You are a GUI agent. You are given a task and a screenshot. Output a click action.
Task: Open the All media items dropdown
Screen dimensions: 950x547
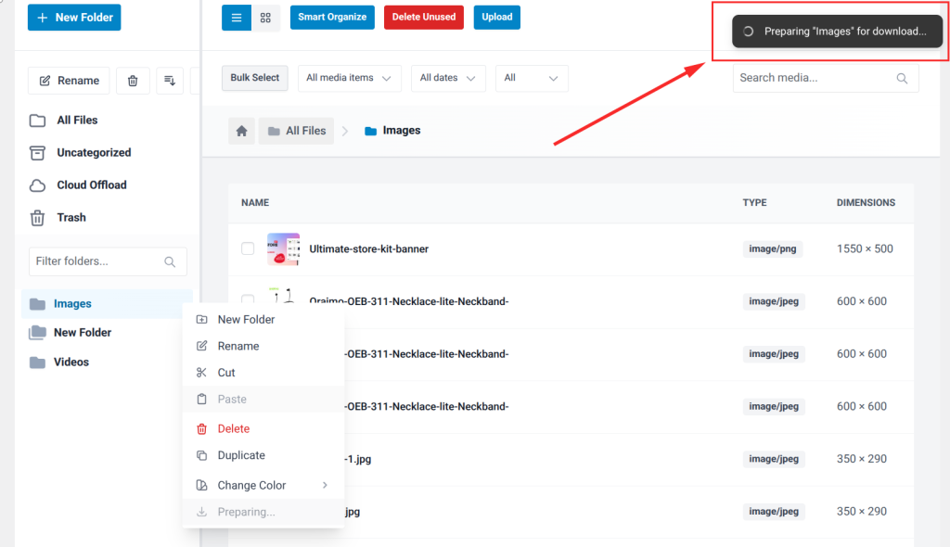pyautogui.click(x=349, y=78)
